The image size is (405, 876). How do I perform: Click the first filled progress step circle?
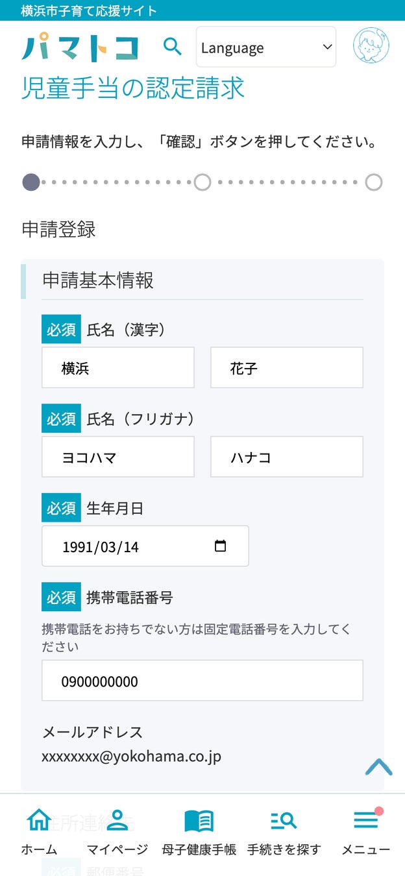[31, 182]
